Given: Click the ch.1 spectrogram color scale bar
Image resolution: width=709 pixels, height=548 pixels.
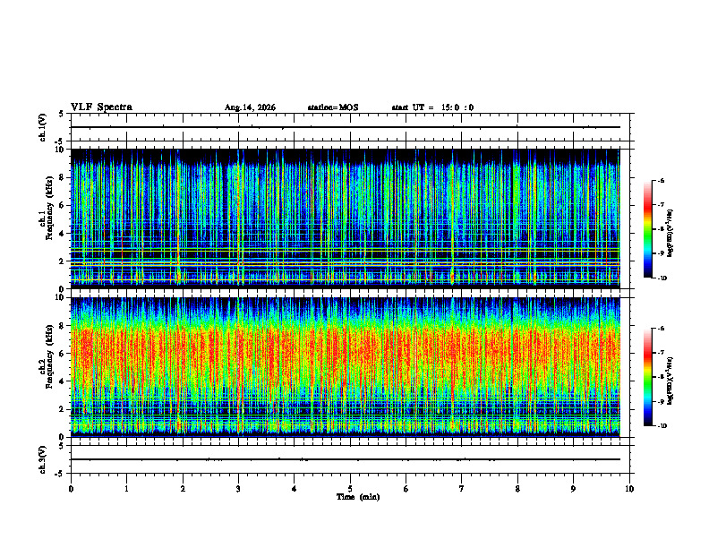Looking at the screenshot, I should coord(647,229).
